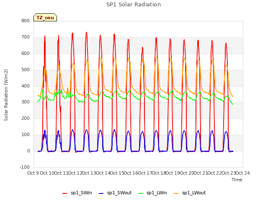Click the TZ_osu annotation label

coord(45,18)
